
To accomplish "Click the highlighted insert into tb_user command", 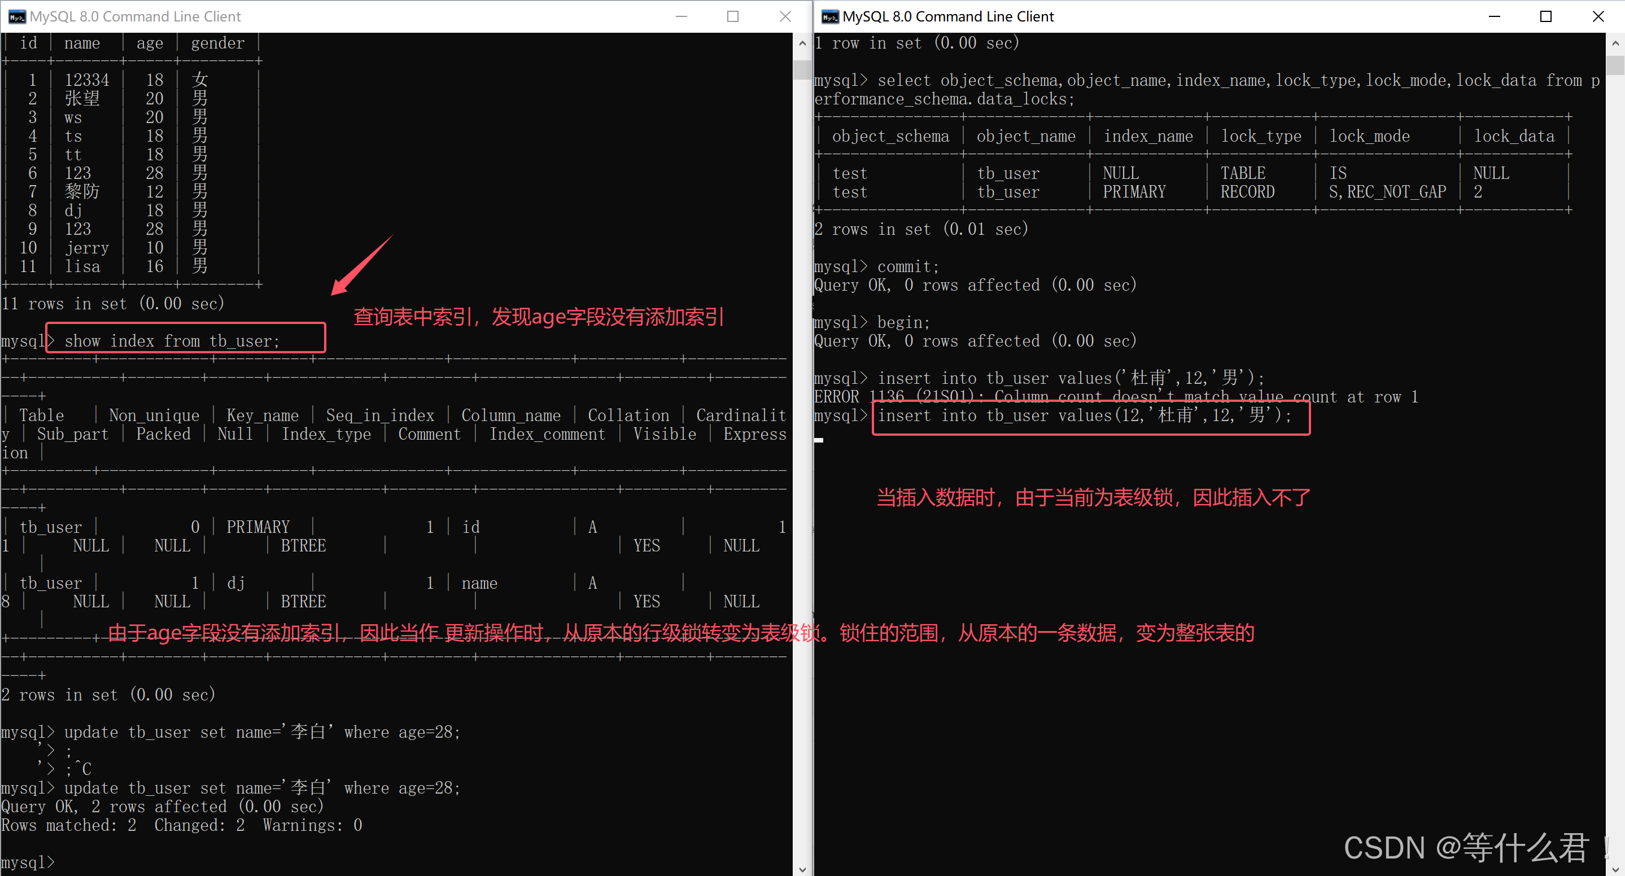I will tap(1085, 415).
